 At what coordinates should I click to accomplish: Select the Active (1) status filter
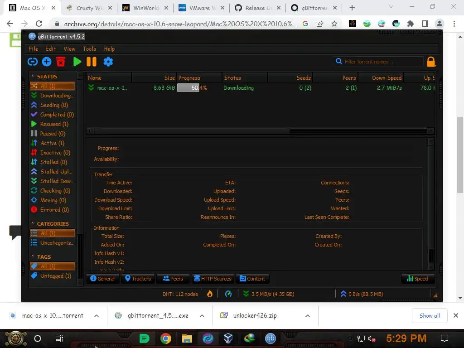coord(53,143)
